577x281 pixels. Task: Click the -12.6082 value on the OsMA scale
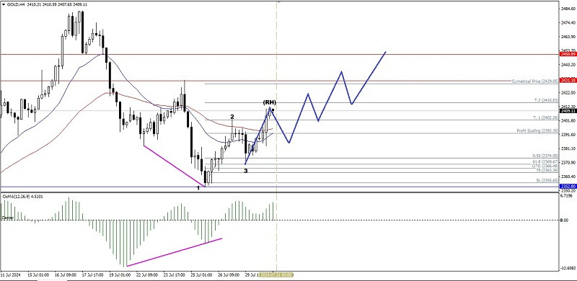568,268
